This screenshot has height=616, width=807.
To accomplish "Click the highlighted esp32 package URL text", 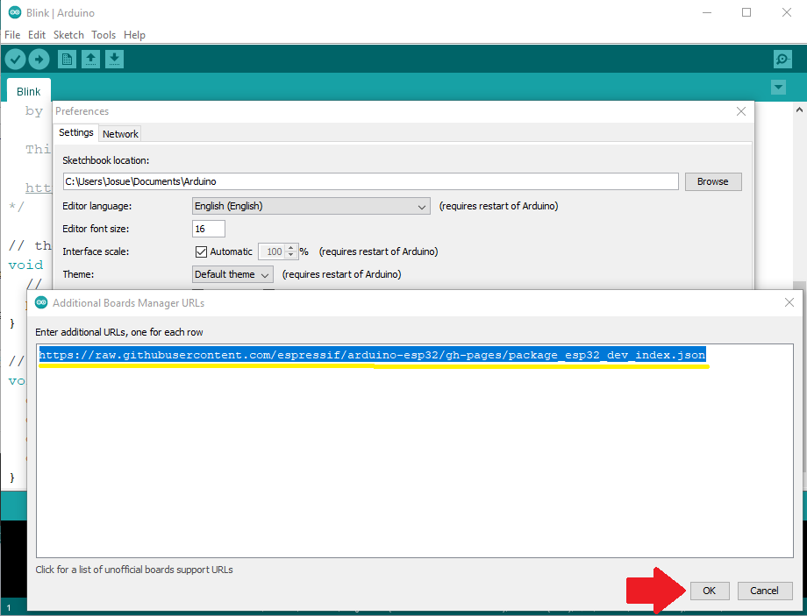I will pyautogui.click(x=372, y=355).
